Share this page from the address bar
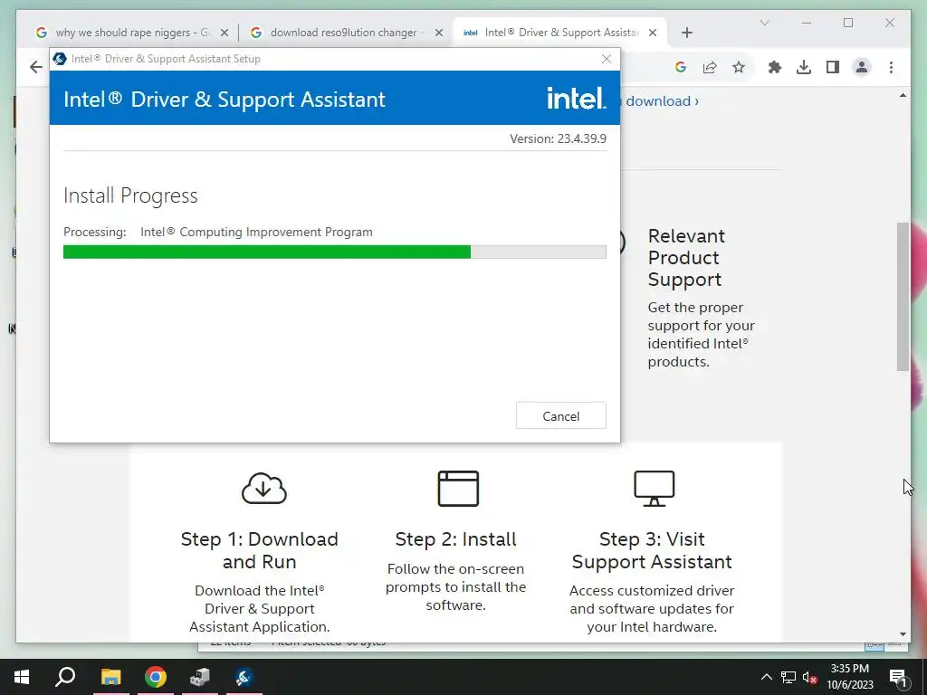927x695 pixels. pyautogui.click(x=710, y=67)
